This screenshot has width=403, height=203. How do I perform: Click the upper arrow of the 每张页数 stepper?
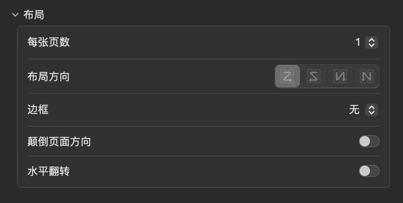pyautogui.click(x=372, y=40)
